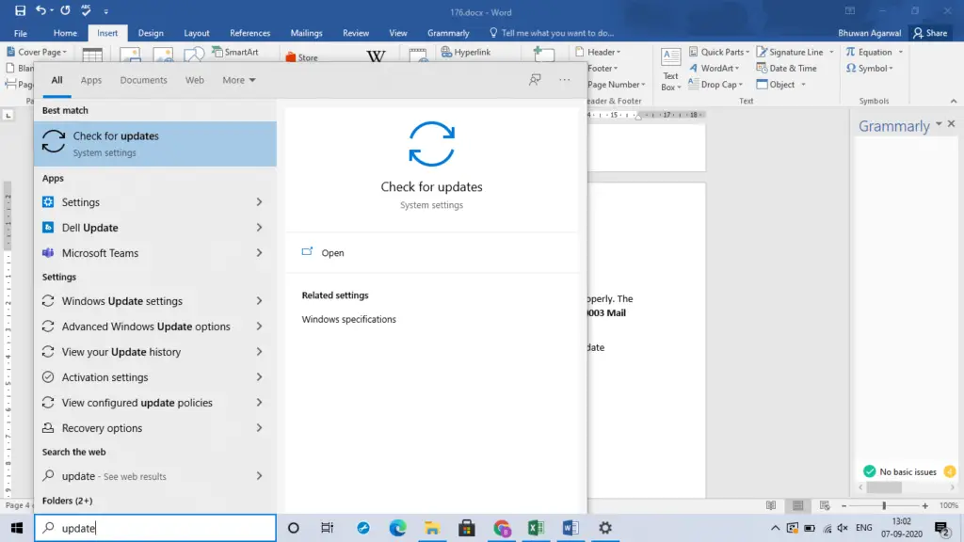Screen dimensions: 964x542
Task: Open View your Update history
Action: 155,352
